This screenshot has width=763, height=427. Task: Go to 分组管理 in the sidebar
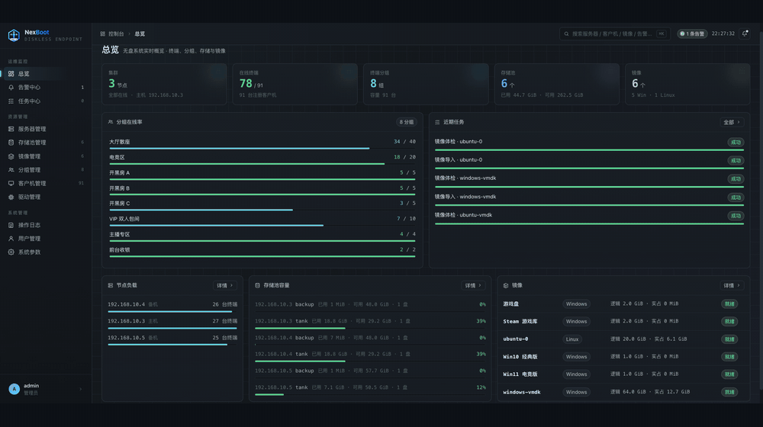(x=46, y=170)
